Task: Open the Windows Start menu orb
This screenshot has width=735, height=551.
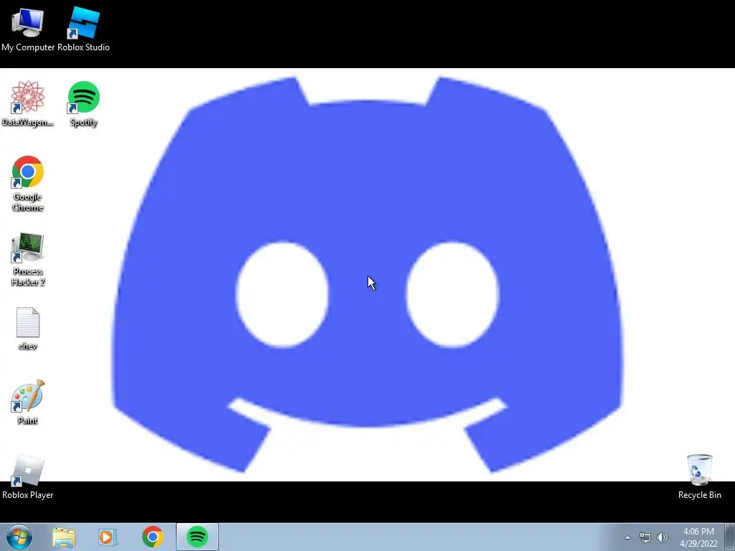Action: pos(19,537)
